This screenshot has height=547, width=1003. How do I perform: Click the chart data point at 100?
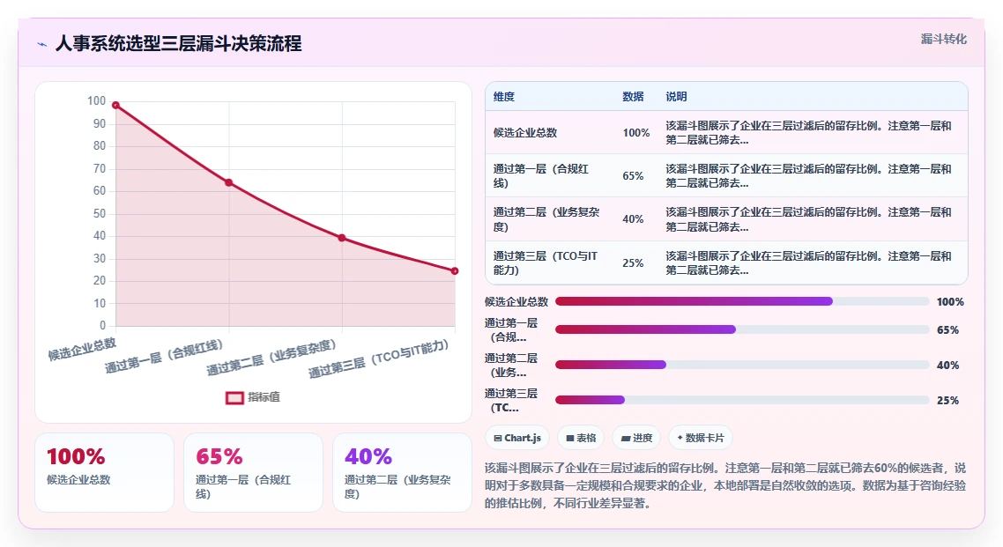(x=115, y=106)
